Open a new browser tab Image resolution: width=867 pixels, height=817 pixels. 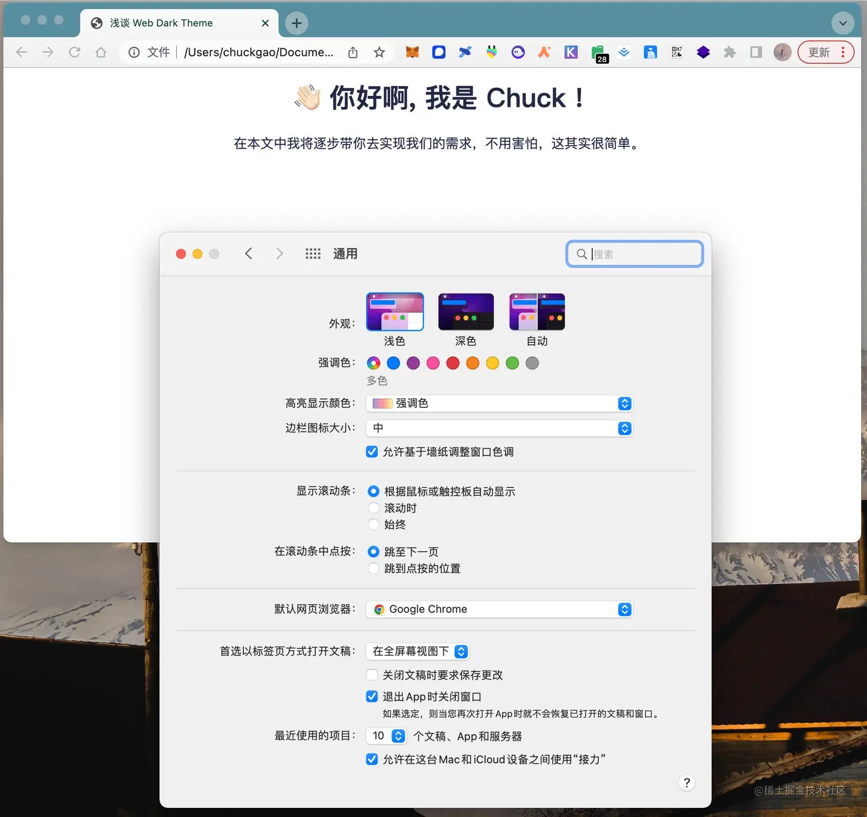pos(296,24)
